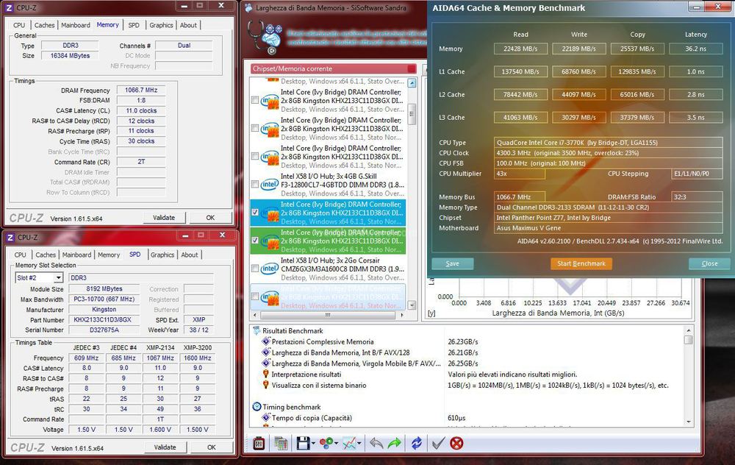Click the Intel logo of the Corsair row
The image size is (735, 465).
(270, 269)
